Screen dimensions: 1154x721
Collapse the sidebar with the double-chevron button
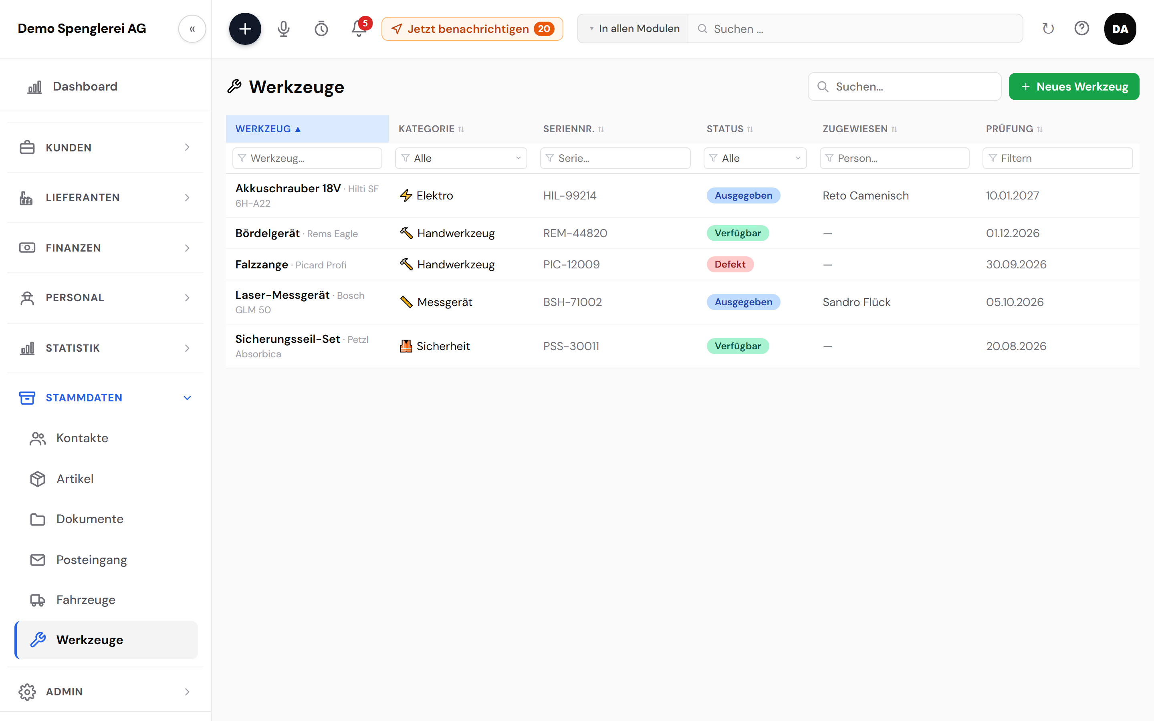click(192, 28)
